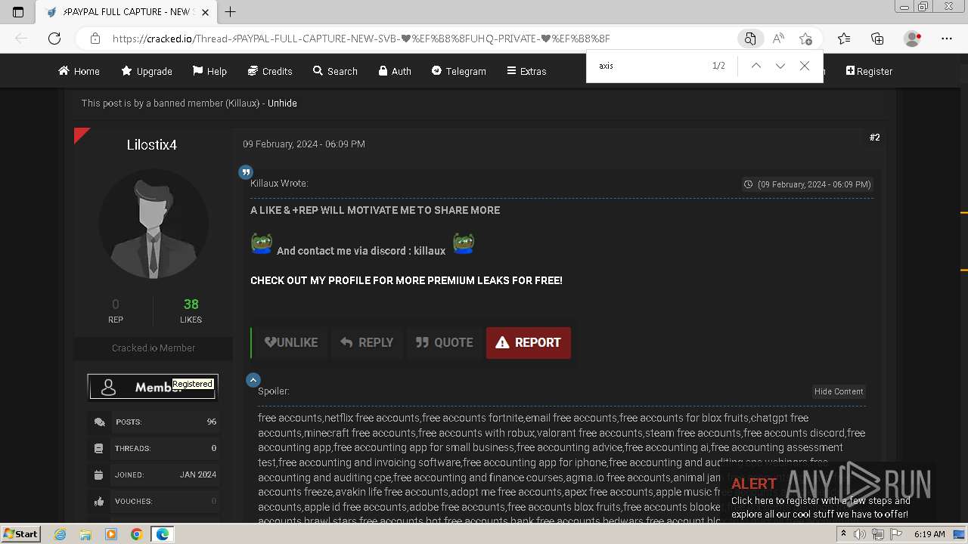Open the Favorites list icon
This screenshot has width=968, height=544.
(844, 39)
